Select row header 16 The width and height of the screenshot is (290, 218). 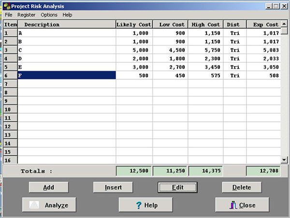click(x=11, y=160)
